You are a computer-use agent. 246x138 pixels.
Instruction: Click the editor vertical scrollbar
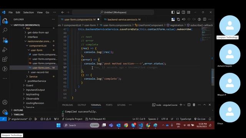(213, 77)
